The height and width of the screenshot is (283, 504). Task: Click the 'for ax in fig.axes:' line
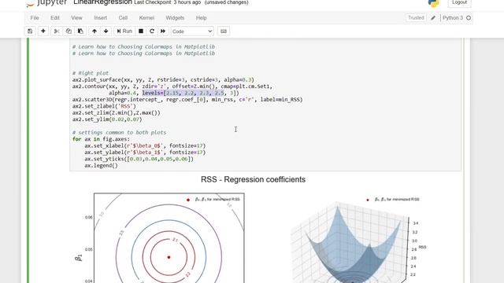(101, 139)
